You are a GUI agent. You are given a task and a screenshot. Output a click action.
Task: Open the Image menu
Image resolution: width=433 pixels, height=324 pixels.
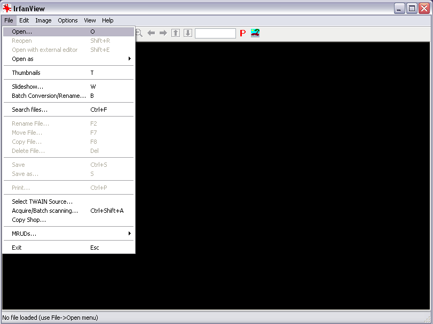(x=43, y=20)
